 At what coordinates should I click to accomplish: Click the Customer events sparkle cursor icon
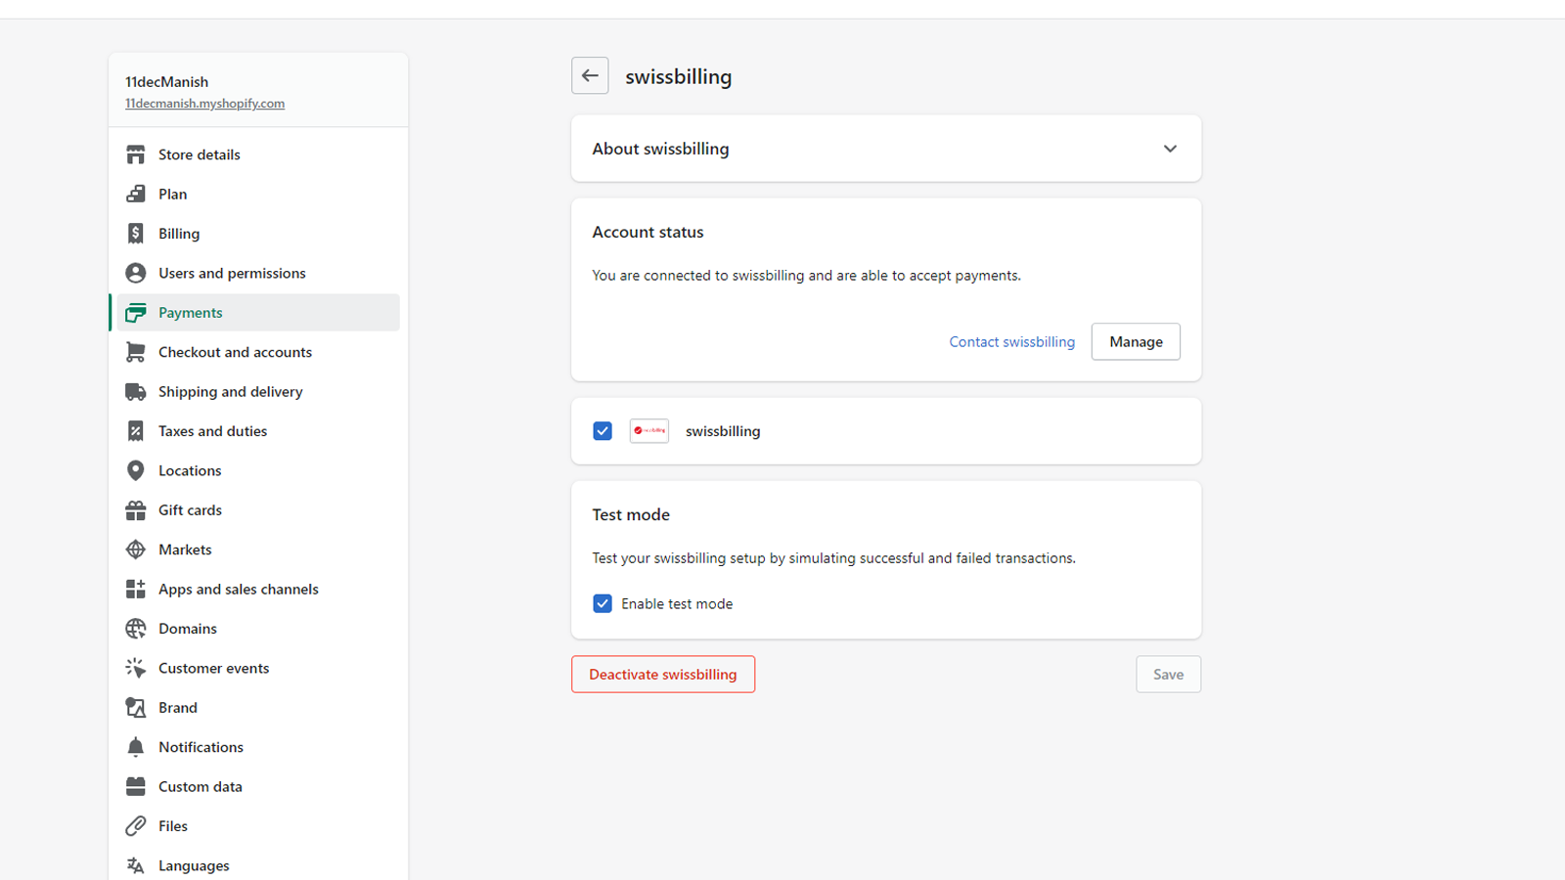tap(136, 668)
